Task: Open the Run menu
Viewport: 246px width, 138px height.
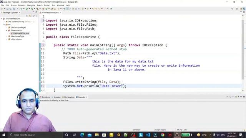Action: coord(53,5)
